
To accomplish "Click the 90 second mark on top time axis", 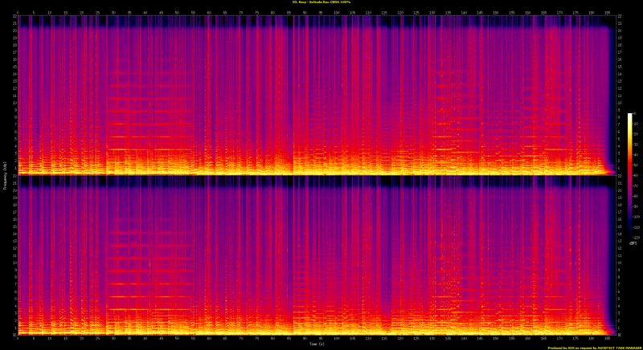I will pos(305,13).
